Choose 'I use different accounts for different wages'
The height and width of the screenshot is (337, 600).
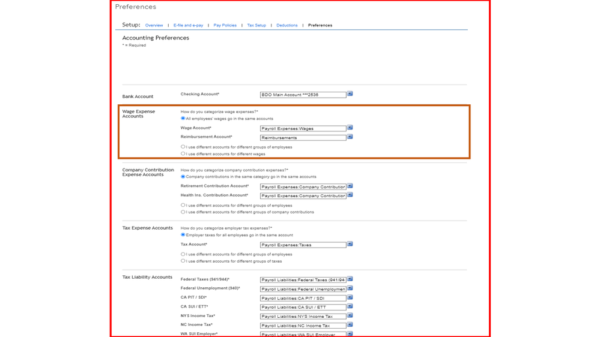(183, 154)
